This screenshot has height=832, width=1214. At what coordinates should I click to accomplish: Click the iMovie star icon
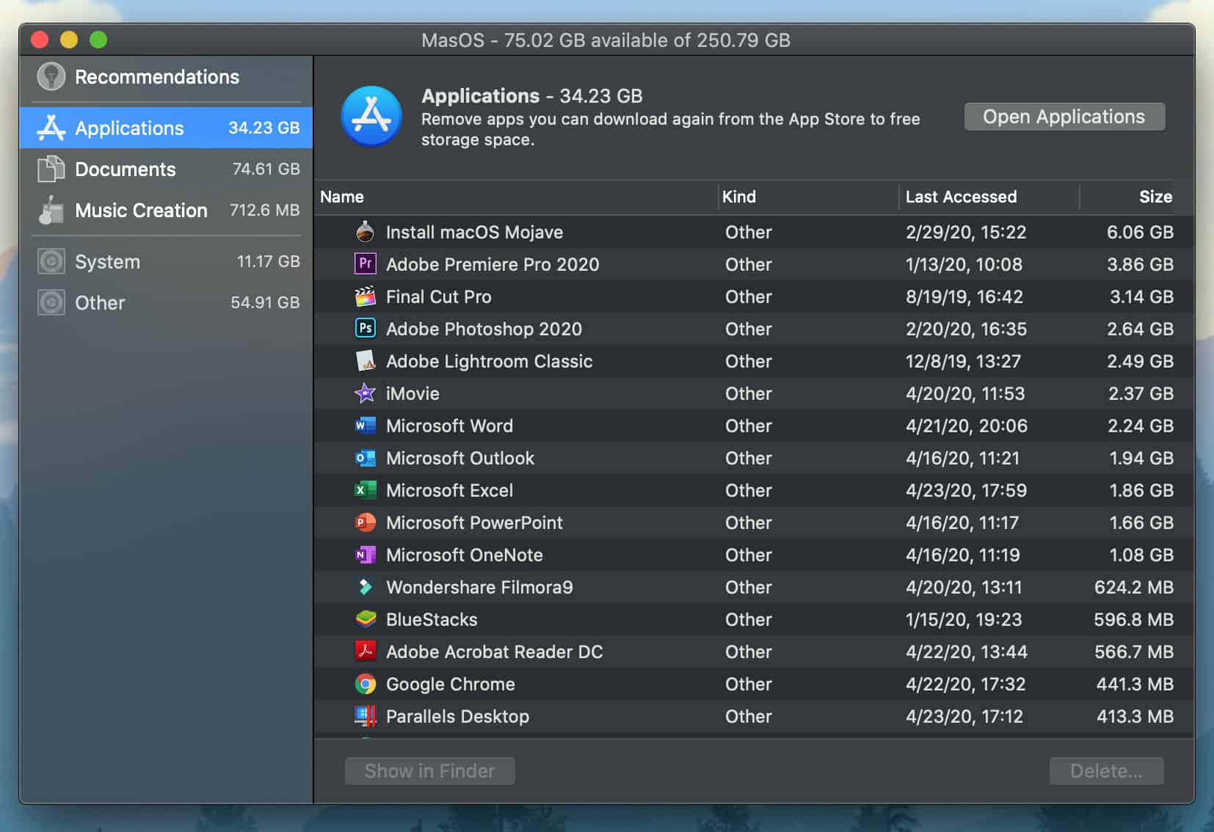tap(365, 393)
